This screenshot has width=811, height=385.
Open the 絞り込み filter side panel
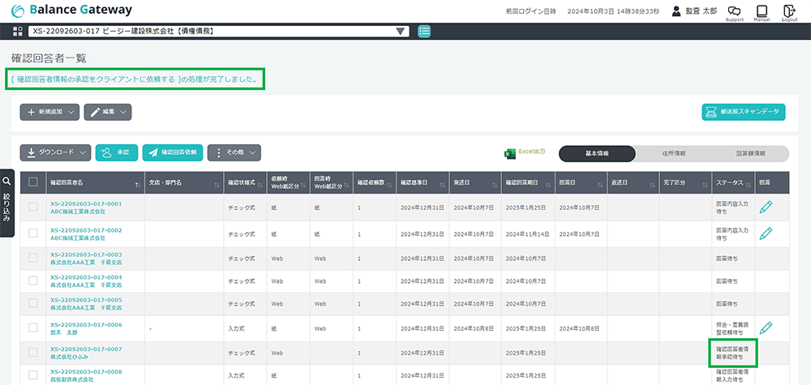(x=6, y=203)
